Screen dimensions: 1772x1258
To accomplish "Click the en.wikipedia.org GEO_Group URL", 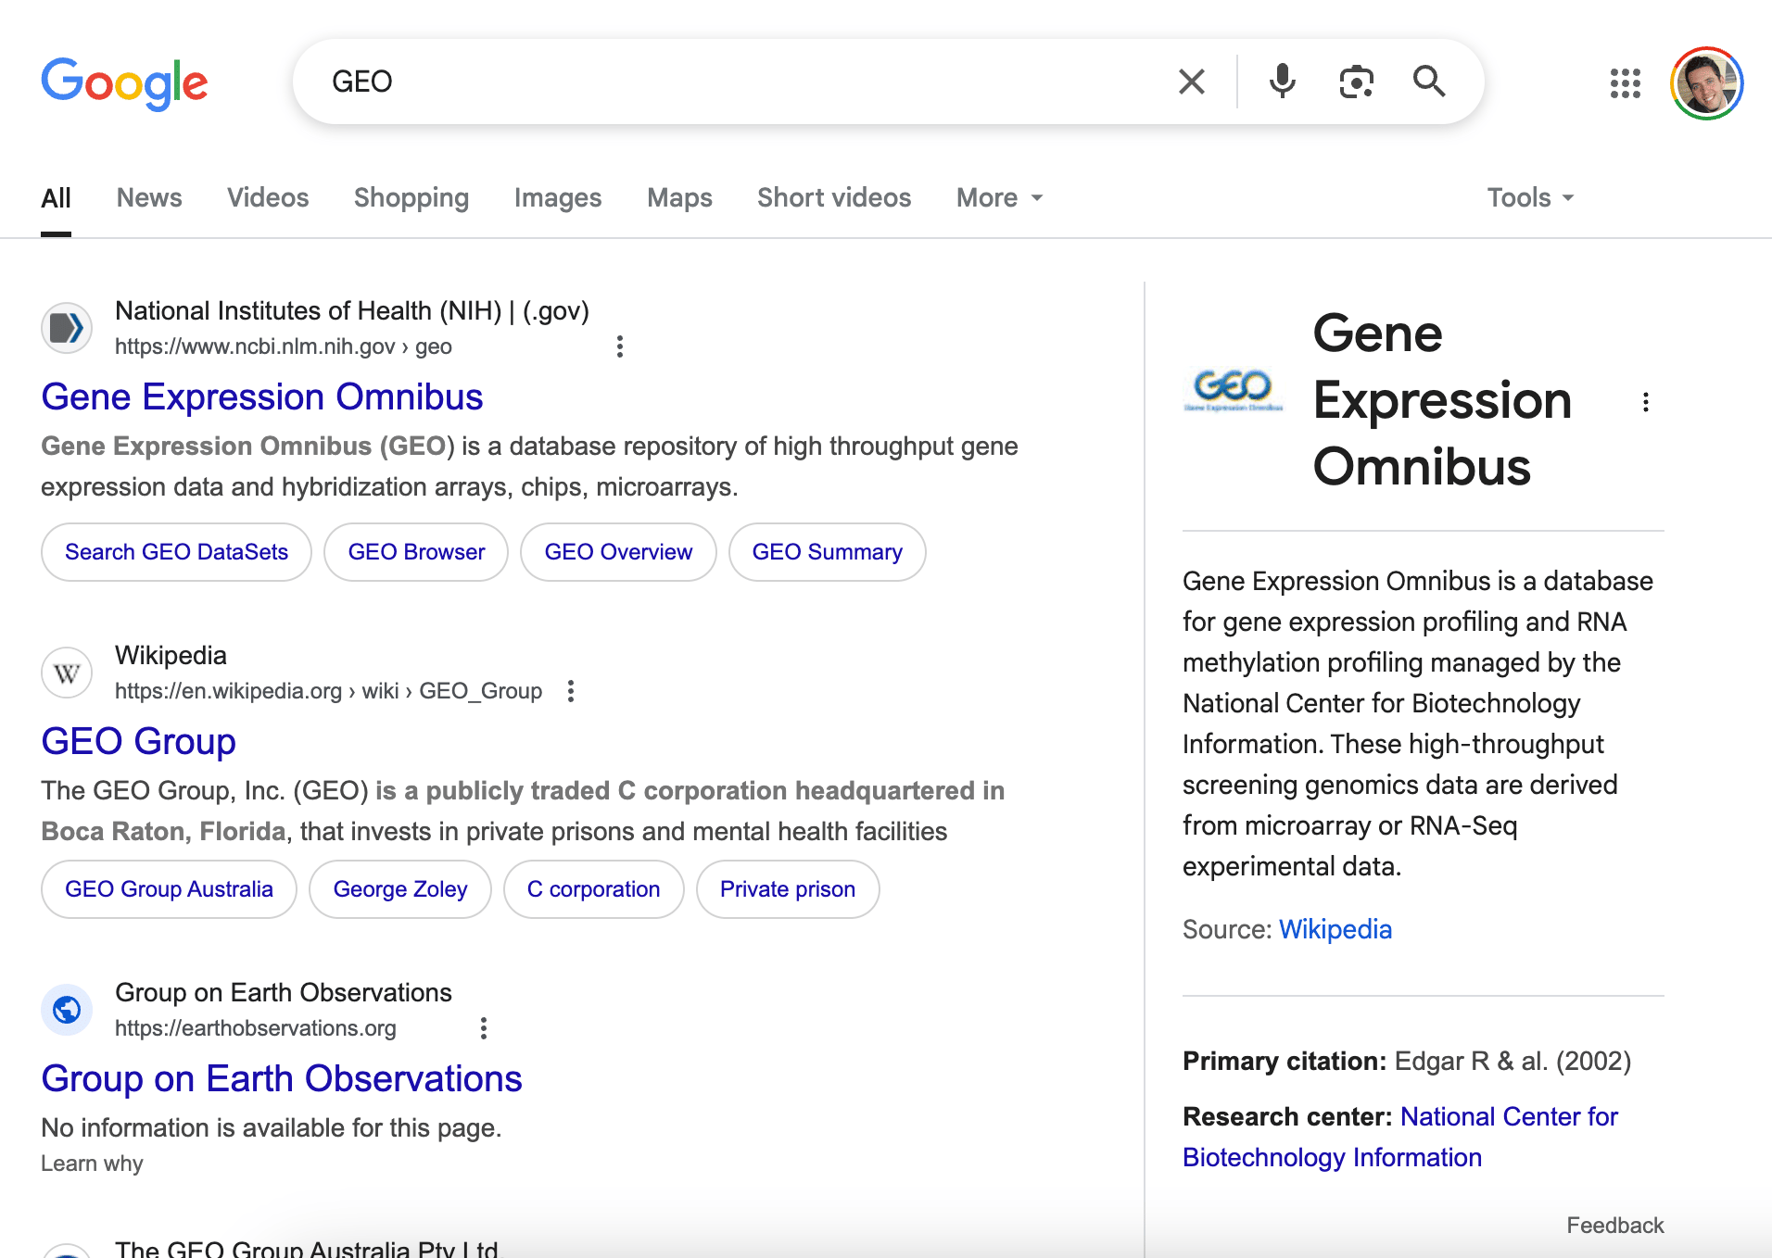I will [328, 691].
